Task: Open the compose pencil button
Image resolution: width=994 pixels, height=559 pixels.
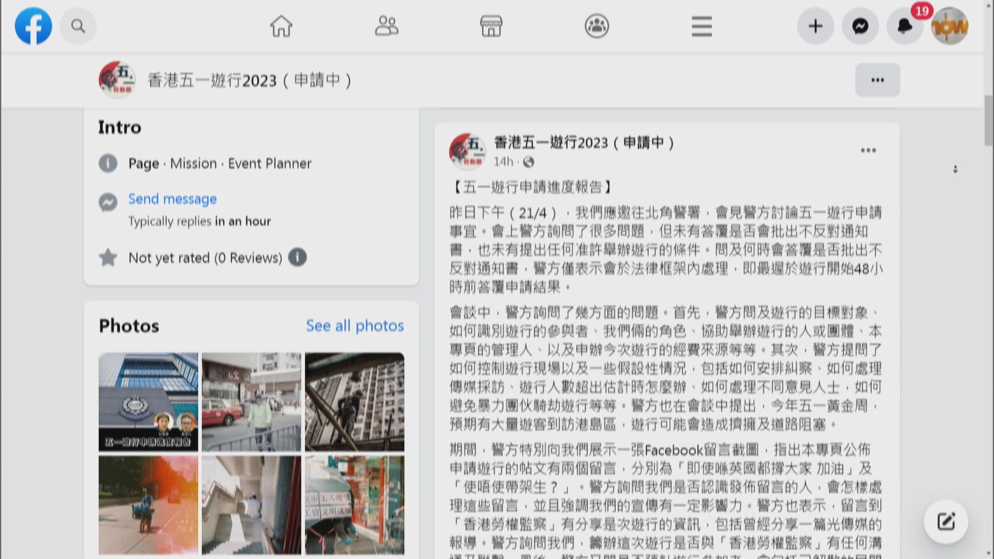Action: 946,522
